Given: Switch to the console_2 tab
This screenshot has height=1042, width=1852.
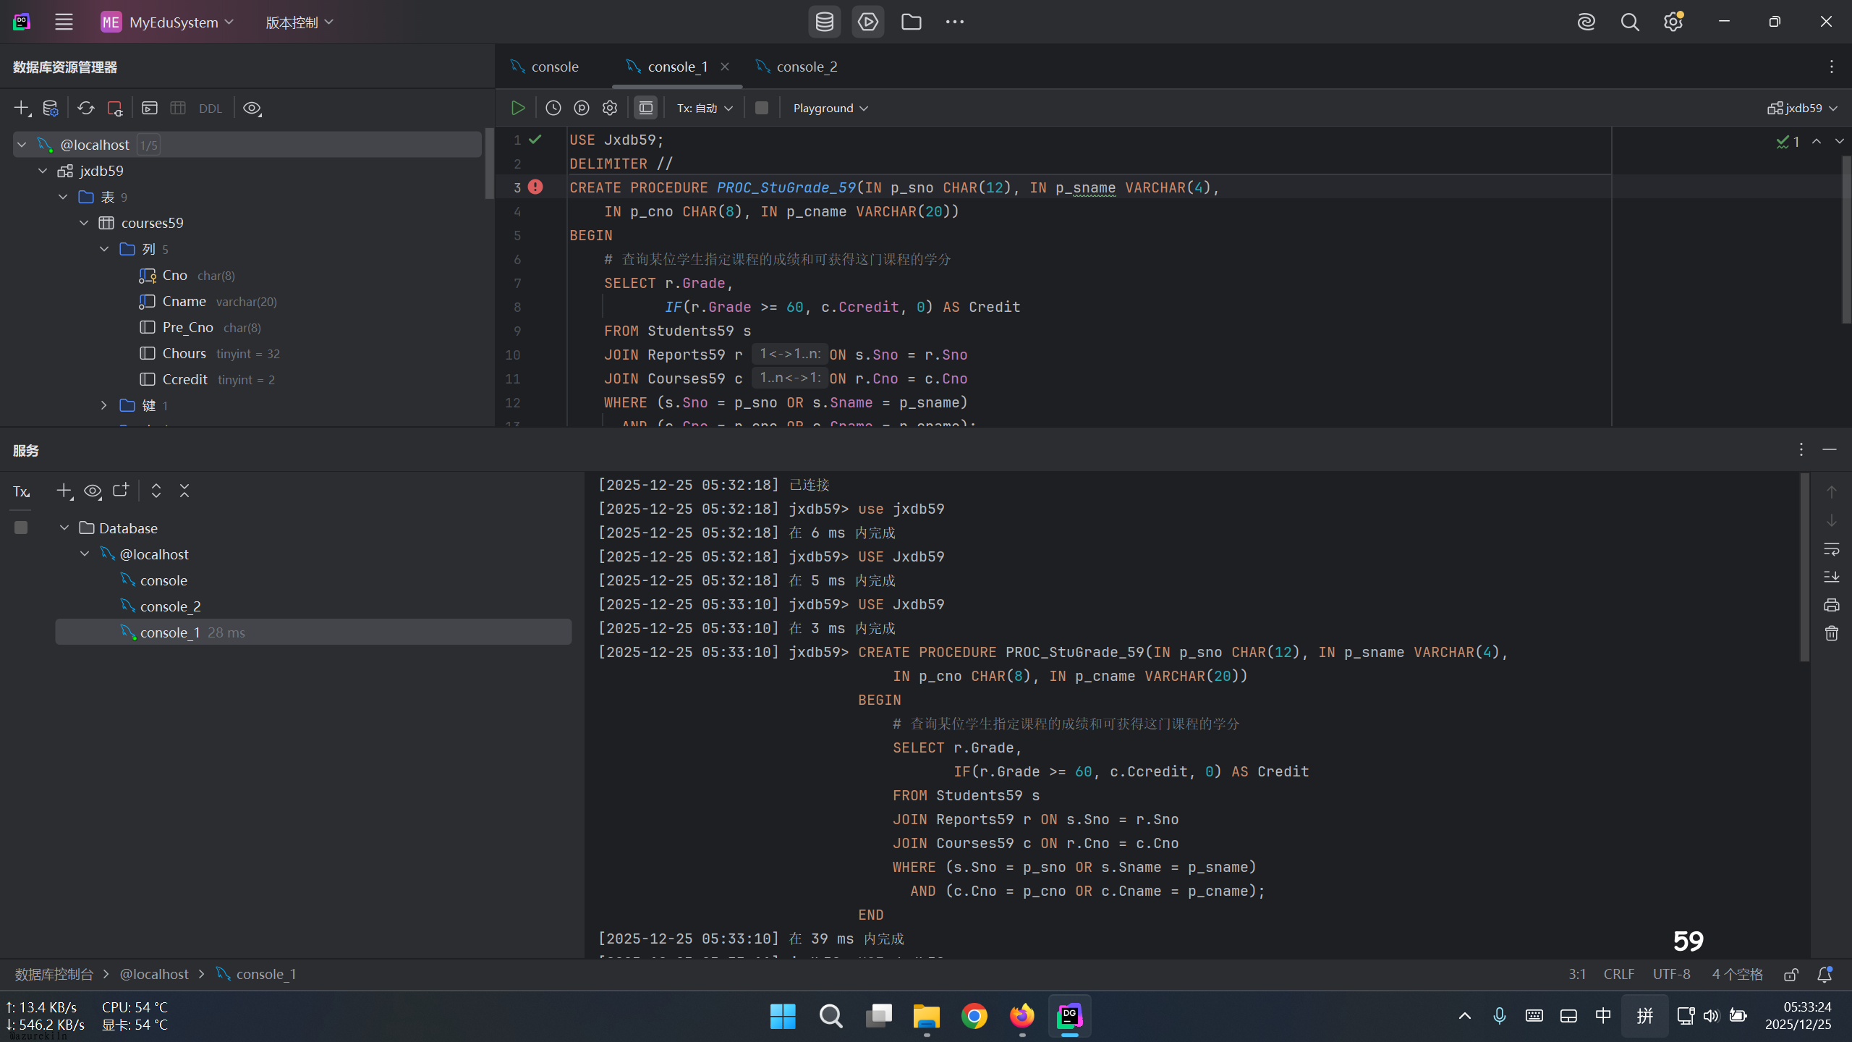Looking at the screenshot, I should [x=806, y=67].
